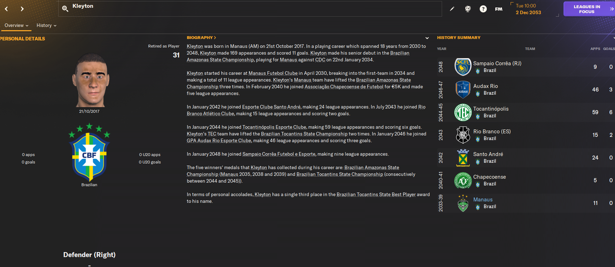Open Rio Branco (ES) team link
This screenshot has height=267, width=615.
point(492,132)
